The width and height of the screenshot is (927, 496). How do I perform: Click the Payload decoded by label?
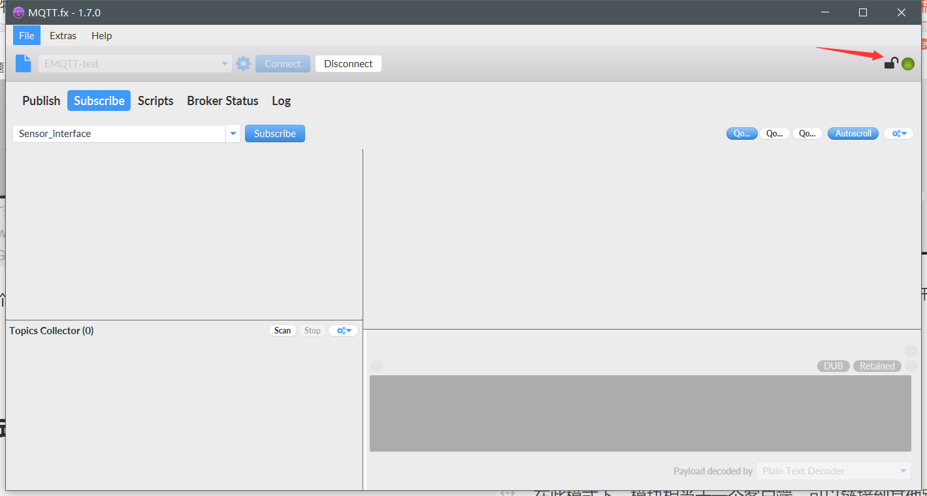[x=713, y=471]
